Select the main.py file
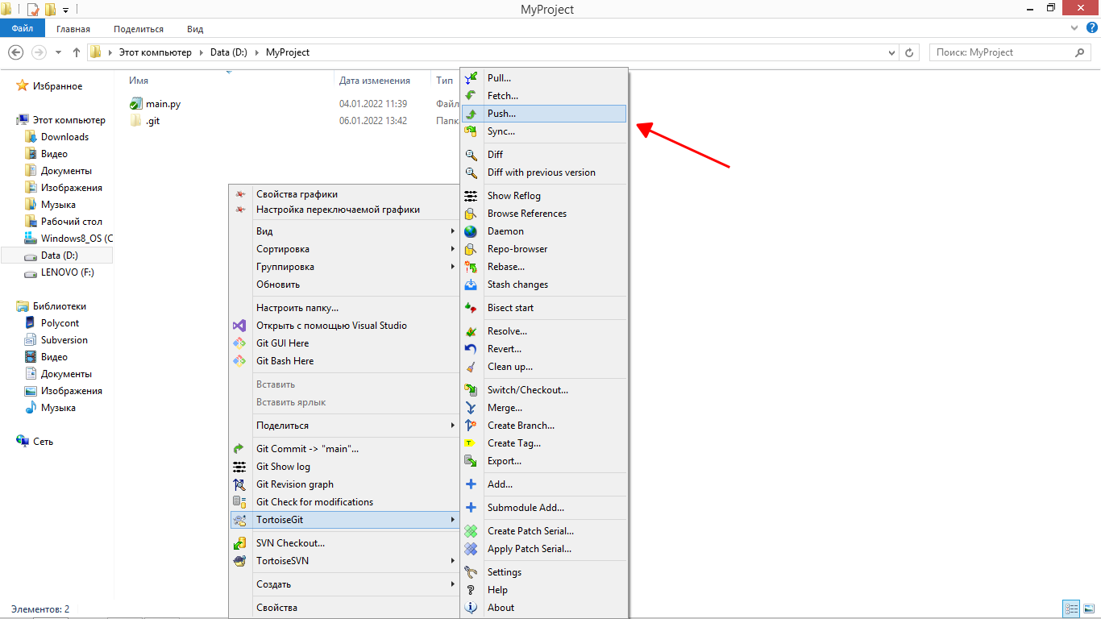 [164, 104]
